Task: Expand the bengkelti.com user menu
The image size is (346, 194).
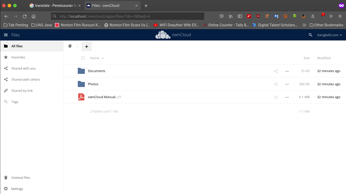Action: coord(330,35)
